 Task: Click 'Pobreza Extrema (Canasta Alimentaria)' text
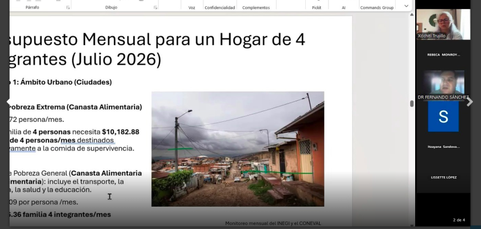74,107
